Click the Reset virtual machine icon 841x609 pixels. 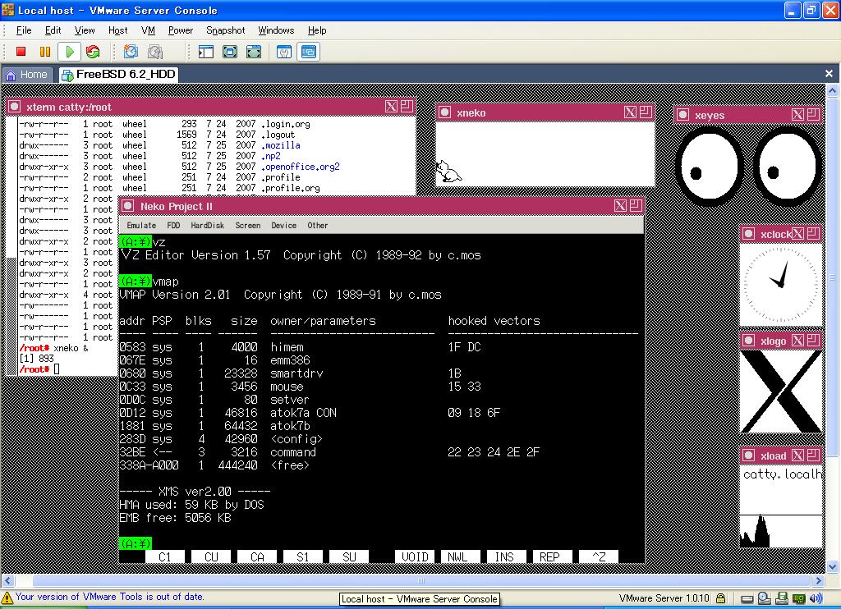[93, 52]
